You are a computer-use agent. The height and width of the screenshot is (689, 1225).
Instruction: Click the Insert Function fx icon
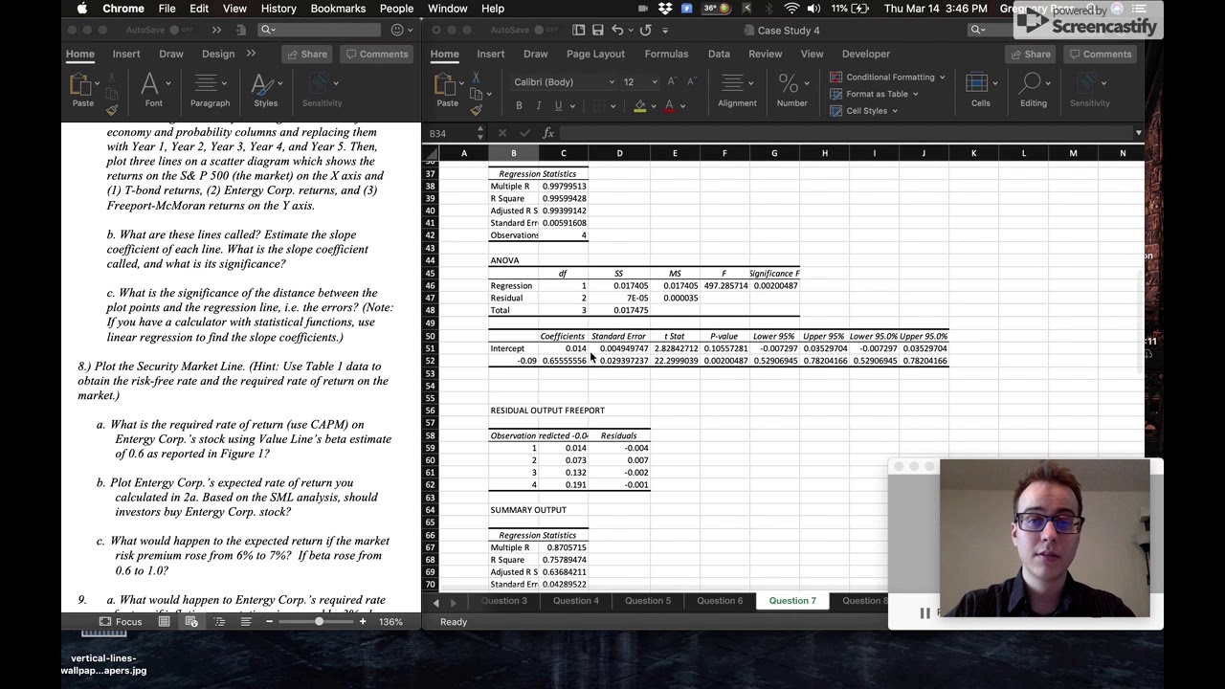click(x=548, y=133)
